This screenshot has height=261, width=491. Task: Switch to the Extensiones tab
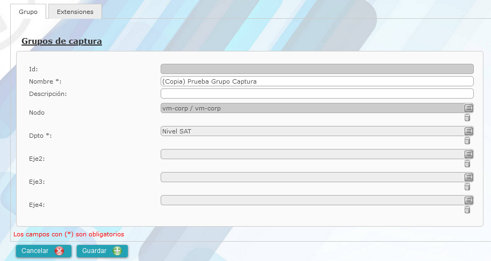(x=75, y=12)
